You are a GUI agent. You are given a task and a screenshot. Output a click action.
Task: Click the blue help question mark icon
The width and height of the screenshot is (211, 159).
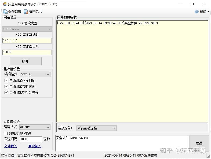tap(197, 12)
